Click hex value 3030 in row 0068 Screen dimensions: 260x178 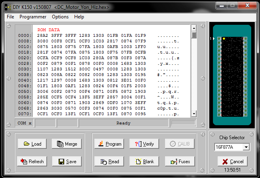pos(57,108)
